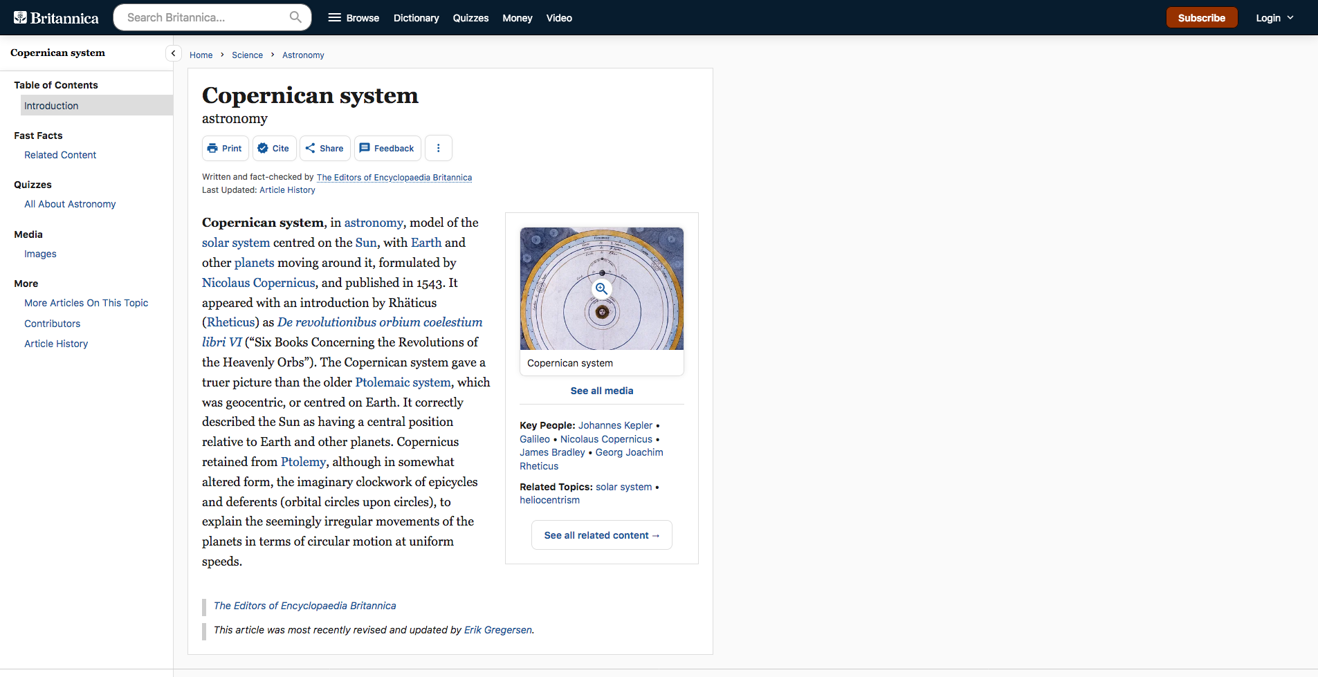Click the Britannica logo icon
The image size is (1318, 677).
[x=21, y=17]
